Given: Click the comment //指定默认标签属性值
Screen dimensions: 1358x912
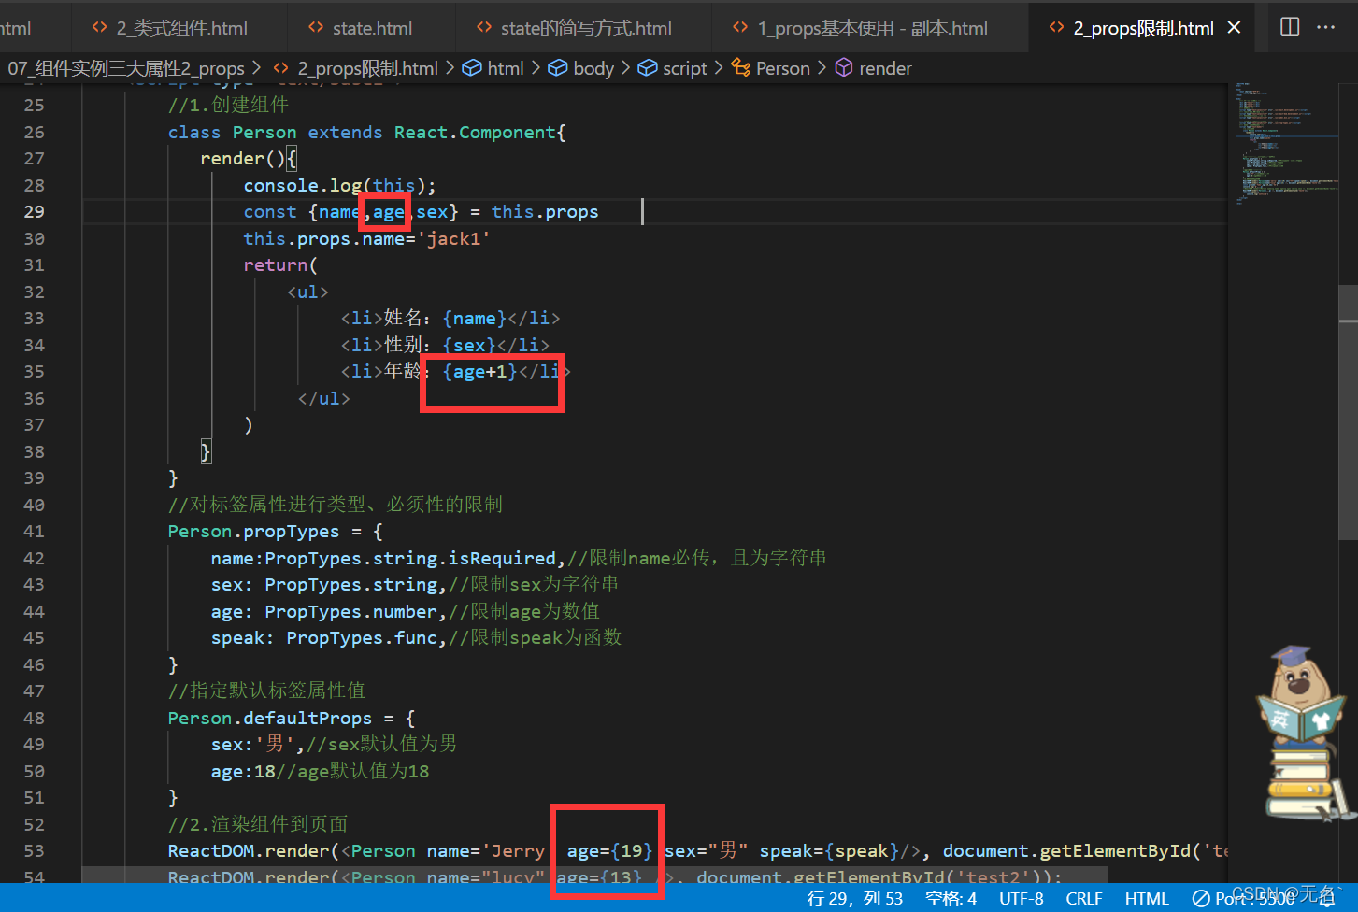Looking at the screenshot, I should [x=266, y=691].
